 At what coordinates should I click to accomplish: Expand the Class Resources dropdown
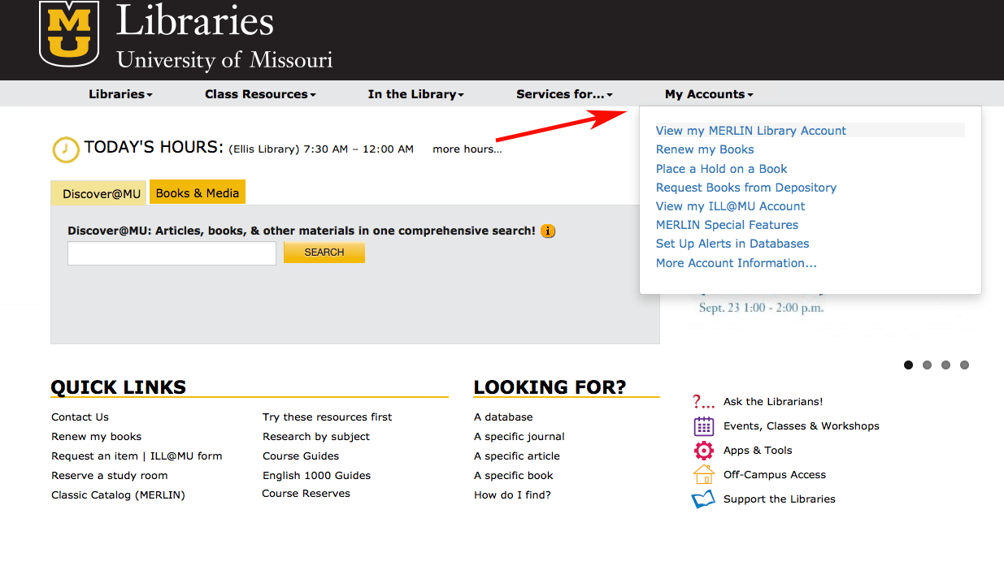pyautogui.click(x=259, y=93)
